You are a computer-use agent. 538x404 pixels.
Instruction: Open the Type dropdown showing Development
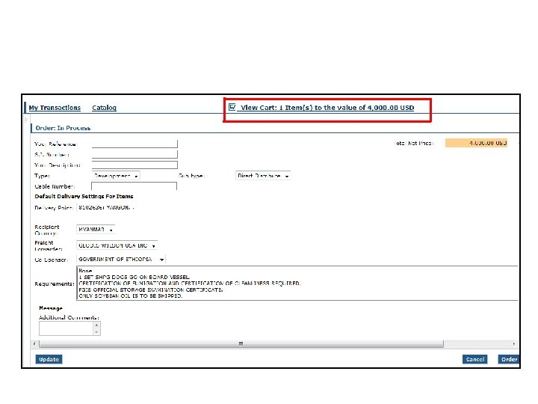tap(116, 176)
